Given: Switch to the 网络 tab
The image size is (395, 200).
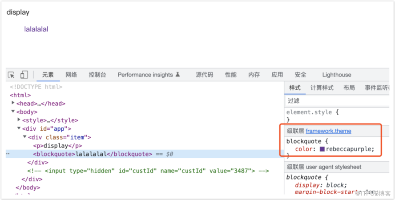Looking at the screenshot, I should 71,75.
